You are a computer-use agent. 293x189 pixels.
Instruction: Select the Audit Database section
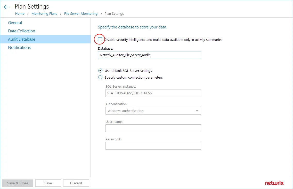[45, 39]
